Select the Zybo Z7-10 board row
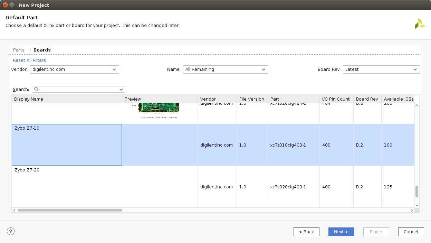This screenshot has width=431, height=243. click(x=67, y=145)
